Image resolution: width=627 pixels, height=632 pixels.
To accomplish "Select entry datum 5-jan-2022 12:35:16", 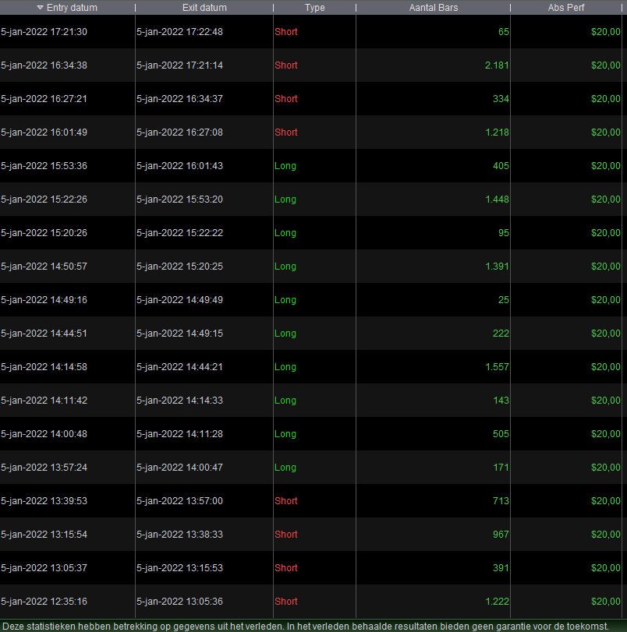I will point(44,601).
